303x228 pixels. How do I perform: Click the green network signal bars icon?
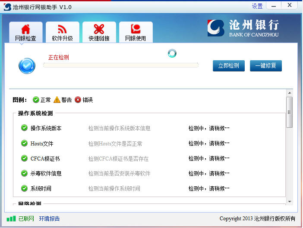coord(11,219)
